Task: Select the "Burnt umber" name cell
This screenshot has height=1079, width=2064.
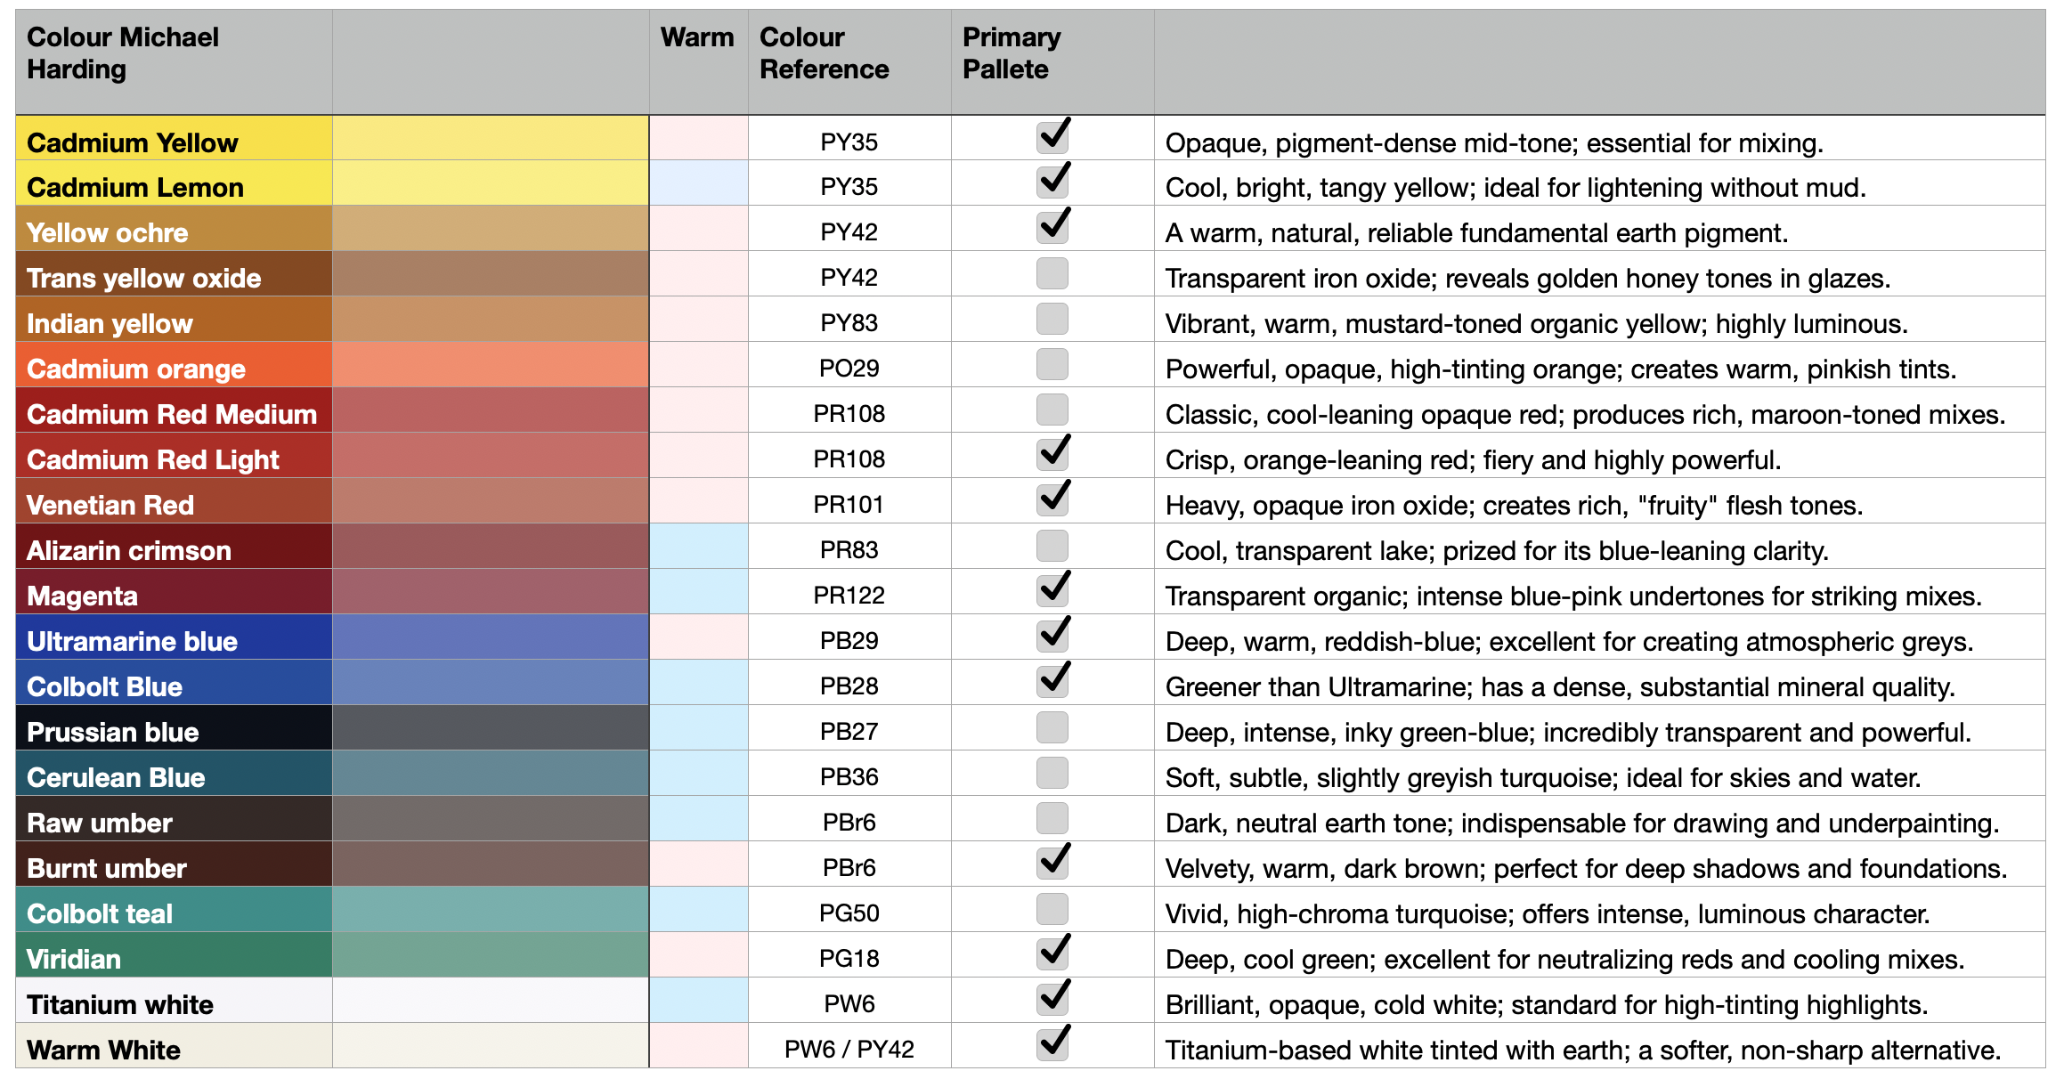Action: 174,864
